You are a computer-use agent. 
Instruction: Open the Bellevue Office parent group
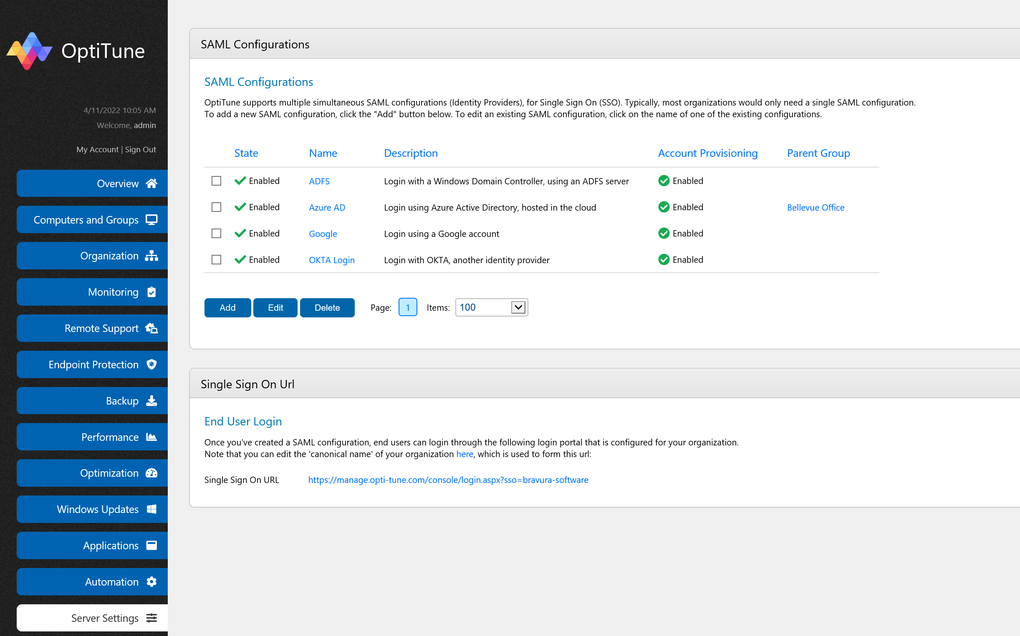pyautogui.click(x=815, y=207)
